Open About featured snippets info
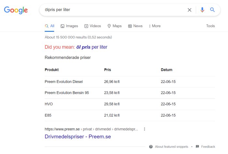 (171, 147)
